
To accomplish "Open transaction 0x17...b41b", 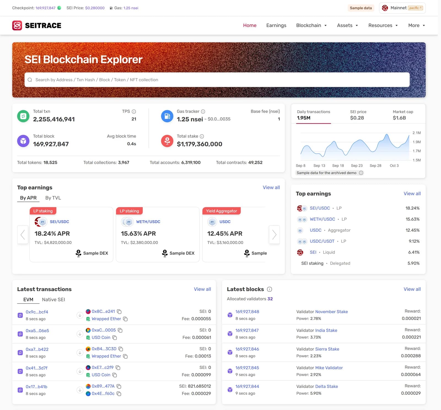I will pos(36,387).
